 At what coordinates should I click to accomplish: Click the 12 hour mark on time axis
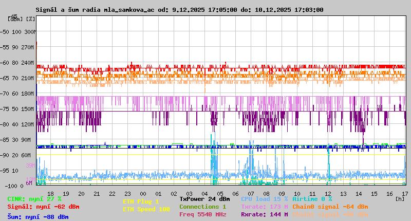click(328, 194)
